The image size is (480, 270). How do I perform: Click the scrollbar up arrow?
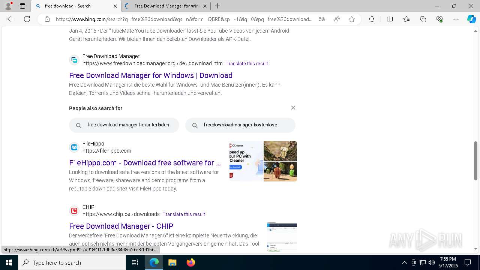click(476, 31)
